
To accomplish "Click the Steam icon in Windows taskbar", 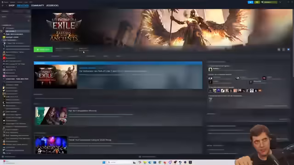I will 180,162.
